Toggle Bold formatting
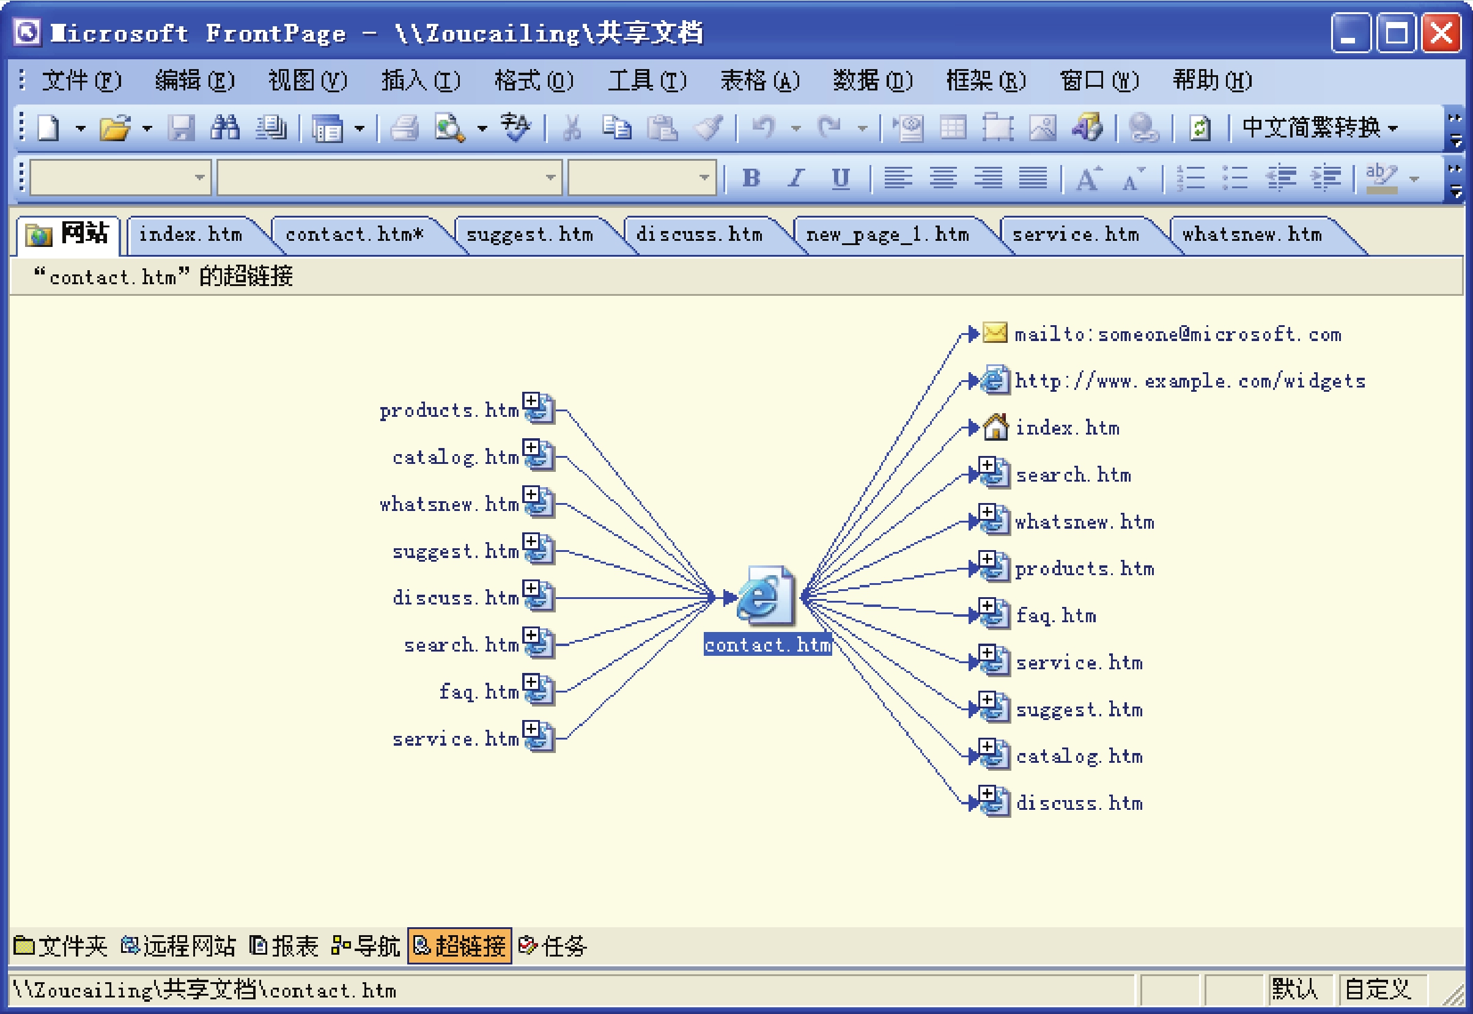This screenshot has width=1473, height=1014. 751,178
